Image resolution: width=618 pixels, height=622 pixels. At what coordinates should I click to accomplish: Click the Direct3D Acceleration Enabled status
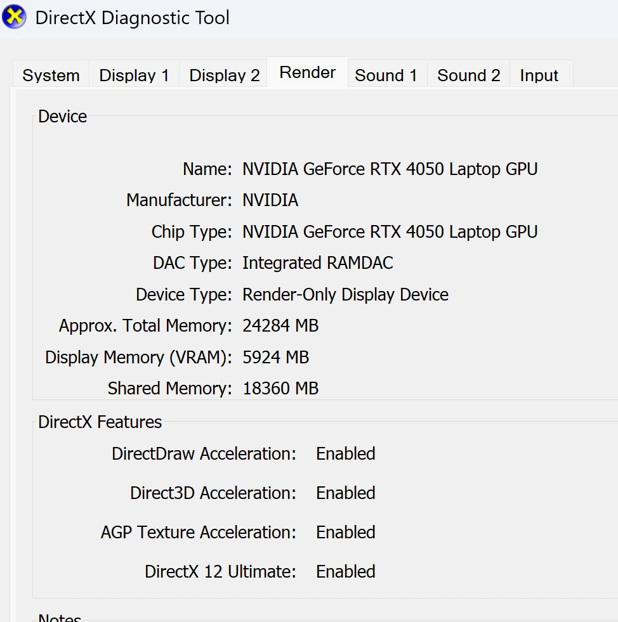(345, 493)
